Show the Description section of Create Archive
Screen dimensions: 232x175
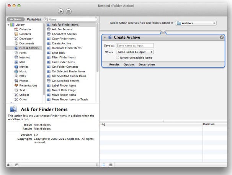tap(147, 65)
